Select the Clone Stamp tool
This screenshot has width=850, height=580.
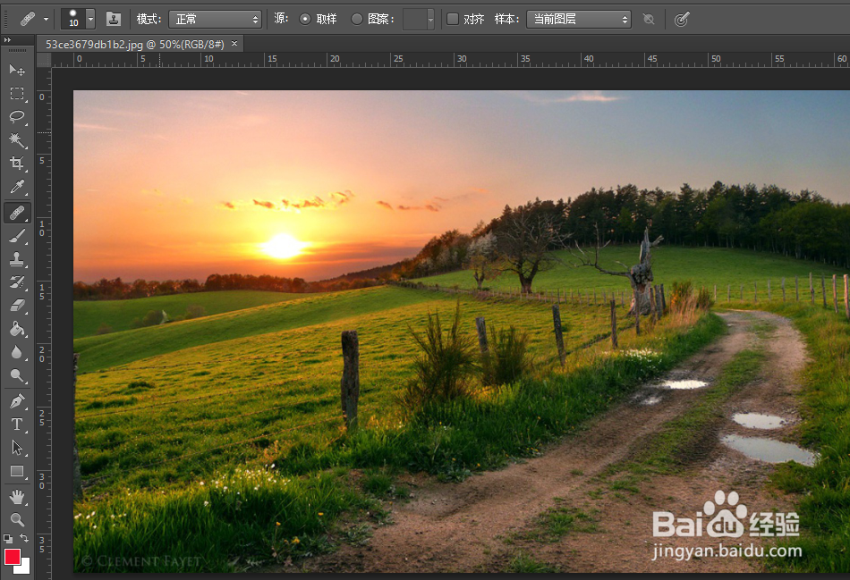17,259
